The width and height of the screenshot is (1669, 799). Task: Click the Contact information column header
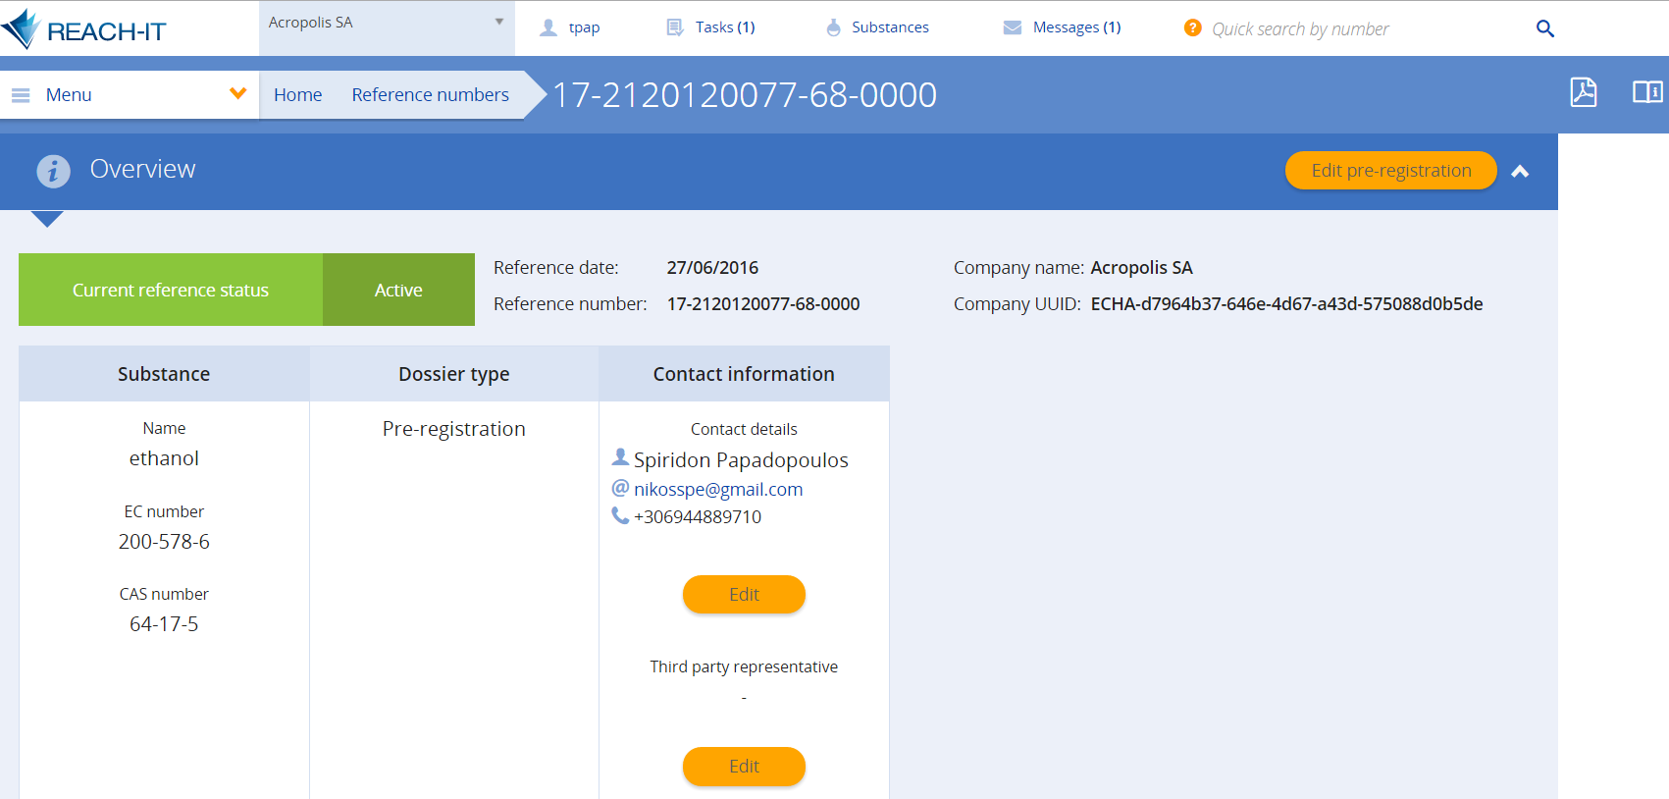coord(744,373)
